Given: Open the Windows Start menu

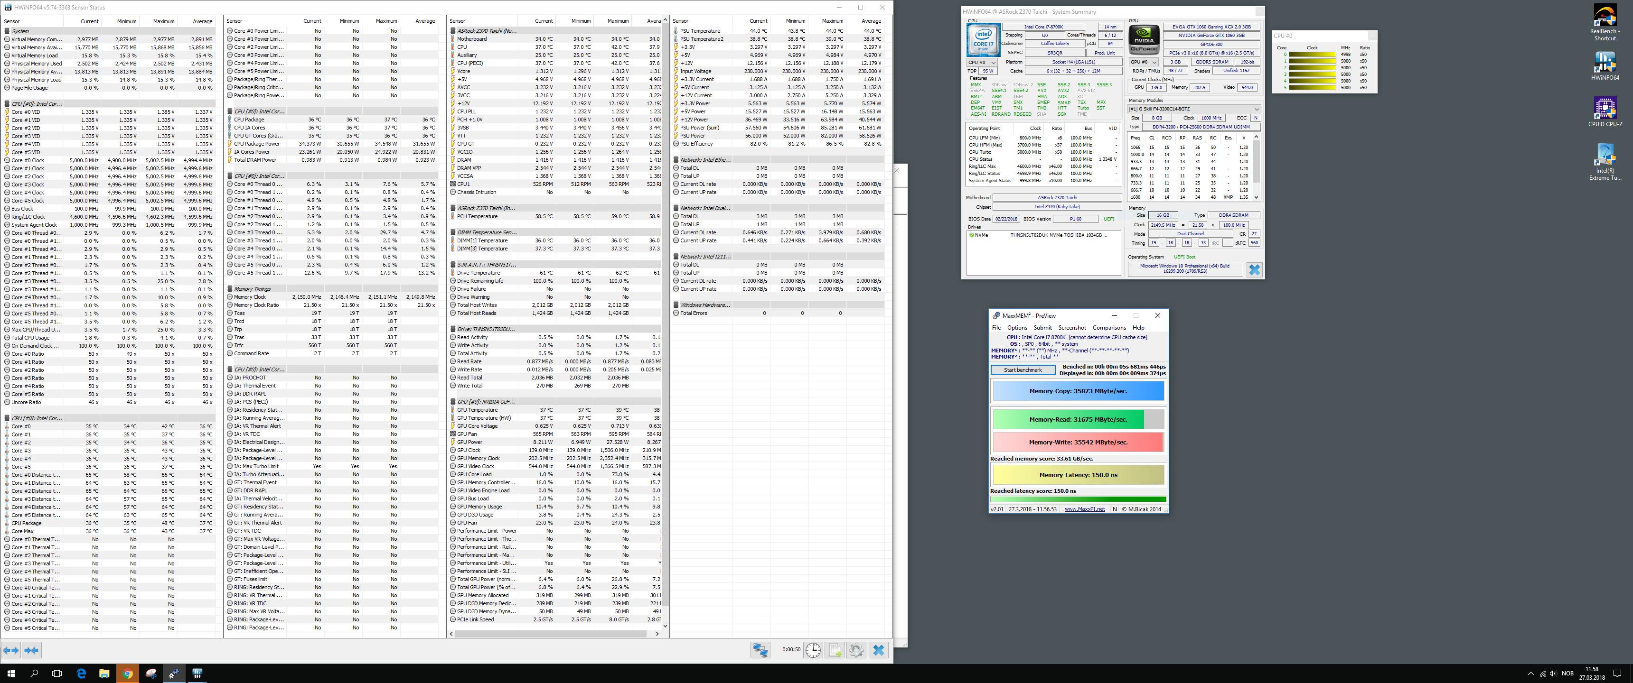Looking at the screenshot, I should click(x=11, y=674).
